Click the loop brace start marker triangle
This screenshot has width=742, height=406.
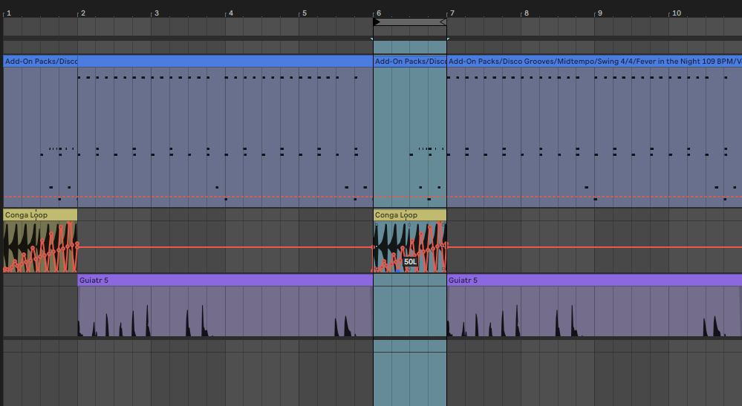coord(377,22)
